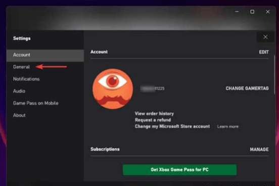Image resolution: width=279 pixels, height=186 pixels.
Task: Click the settings panel vertical scrollbar
Action: [274, 75]
